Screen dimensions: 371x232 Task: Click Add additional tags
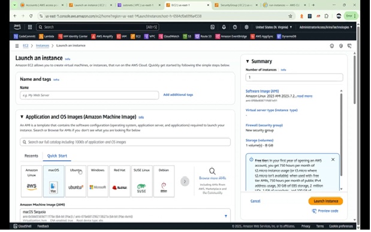[178, 94]
